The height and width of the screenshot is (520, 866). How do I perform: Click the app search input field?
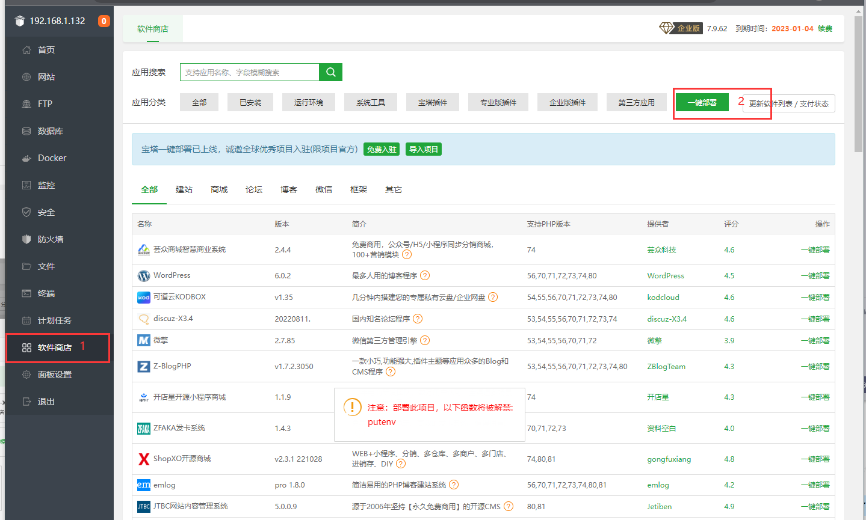point(250,72)
